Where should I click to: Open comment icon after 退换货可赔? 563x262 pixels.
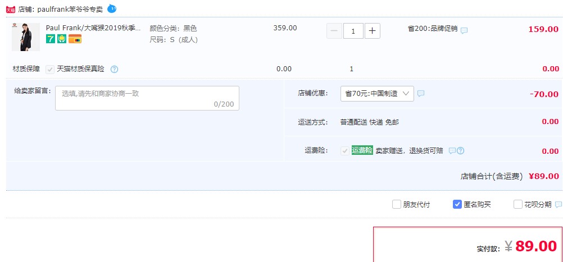pos(452,150)
